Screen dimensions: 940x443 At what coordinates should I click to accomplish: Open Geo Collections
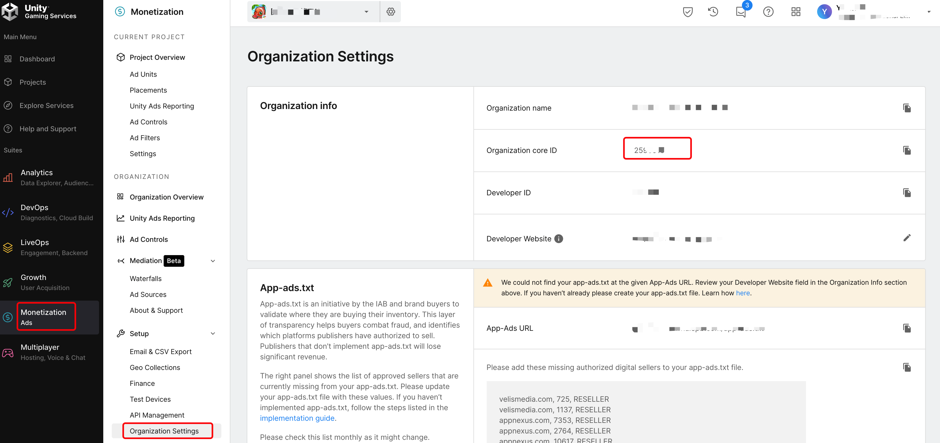point(155,368)
